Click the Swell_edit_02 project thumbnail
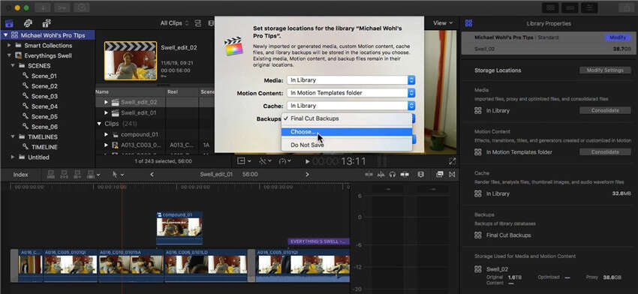 (x=130, y=61)
